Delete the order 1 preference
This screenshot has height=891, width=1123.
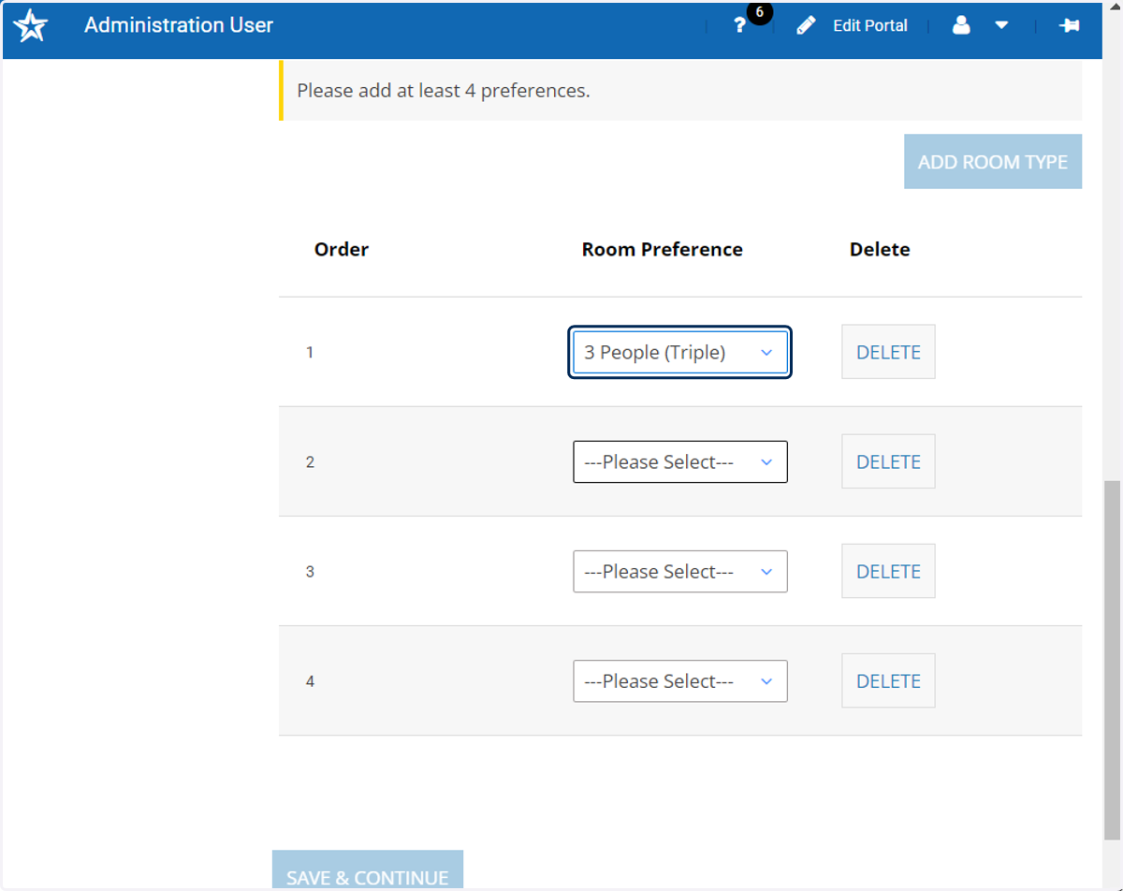[x=888, y=352]
